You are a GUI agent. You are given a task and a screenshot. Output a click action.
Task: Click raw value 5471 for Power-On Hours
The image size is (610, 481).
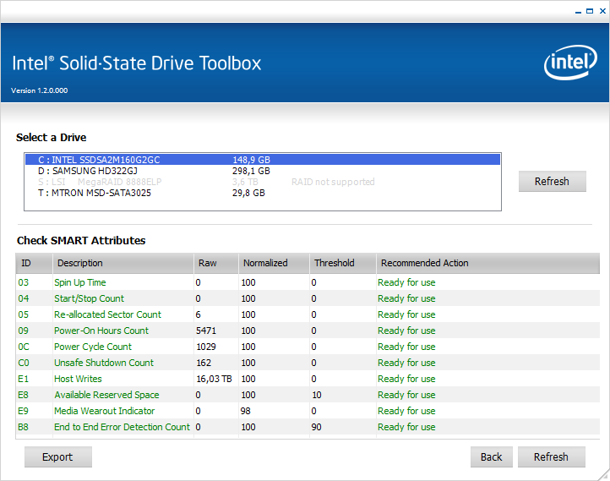point(206,331)
